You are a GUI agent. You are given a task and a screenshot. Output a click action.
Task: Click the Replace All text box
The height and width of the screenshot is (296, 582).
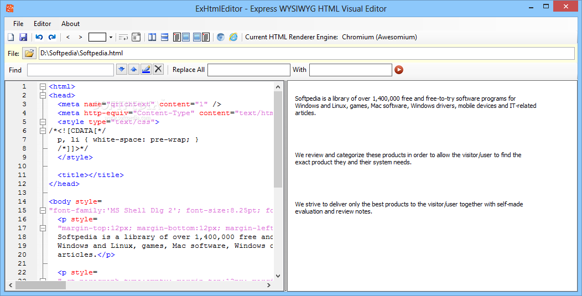click(249, 70)
